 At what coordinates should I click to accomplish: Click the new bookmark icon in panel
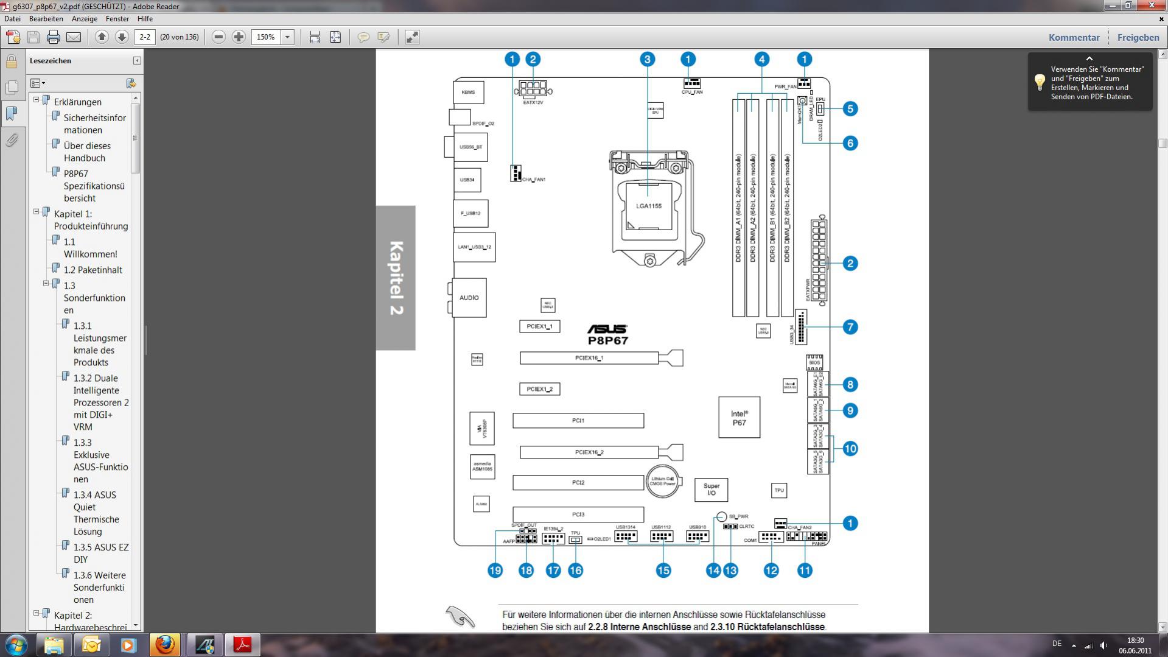[x=131, y=83]
